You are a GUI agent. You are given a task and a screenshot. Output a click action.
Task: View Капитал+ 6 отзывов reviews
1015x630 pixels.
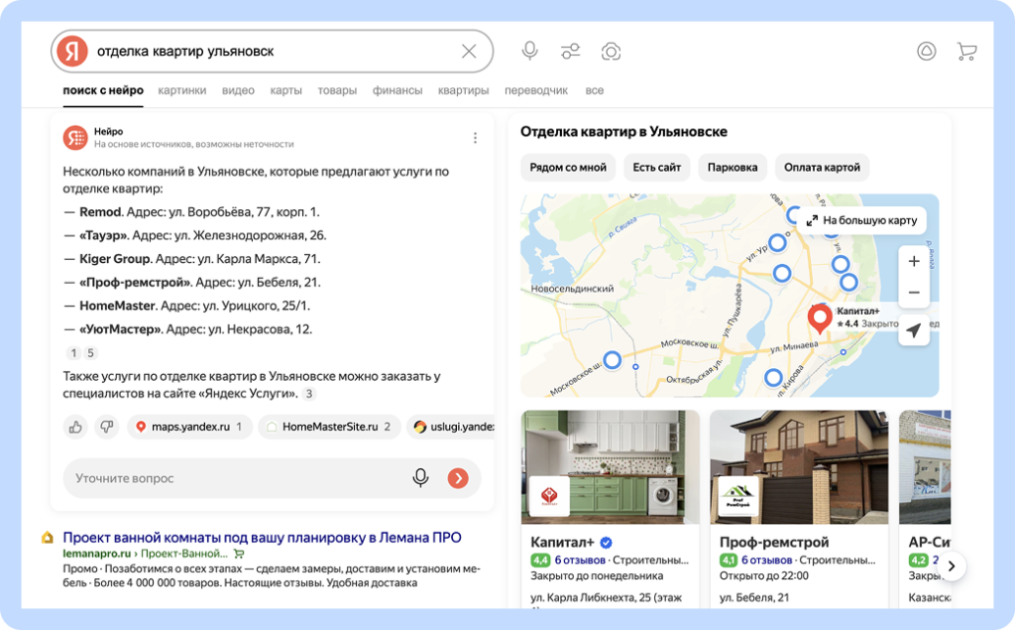click(580, 560)
